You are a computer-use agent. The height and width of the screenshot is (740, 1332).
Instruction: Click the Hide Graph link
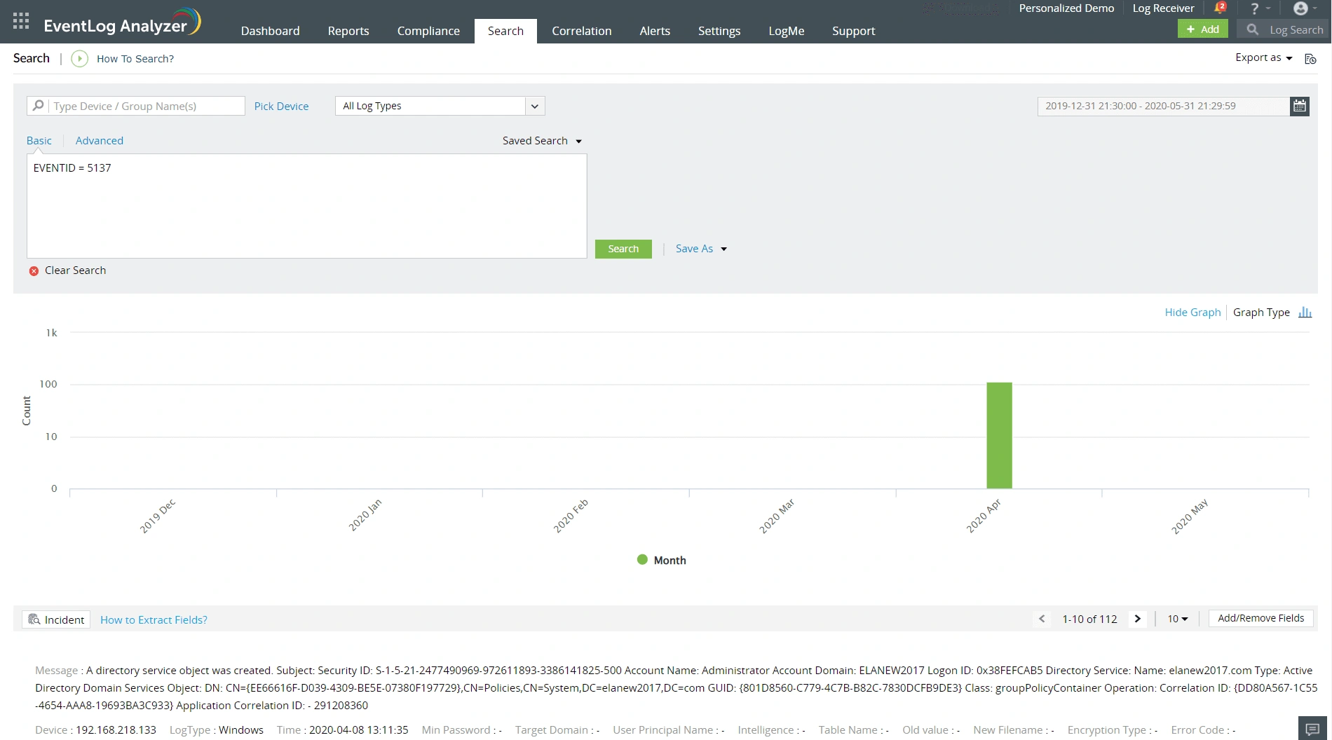1192,313
